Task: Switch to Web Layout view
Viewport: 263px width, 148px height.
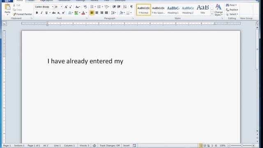Action: [x=208, y=146]
